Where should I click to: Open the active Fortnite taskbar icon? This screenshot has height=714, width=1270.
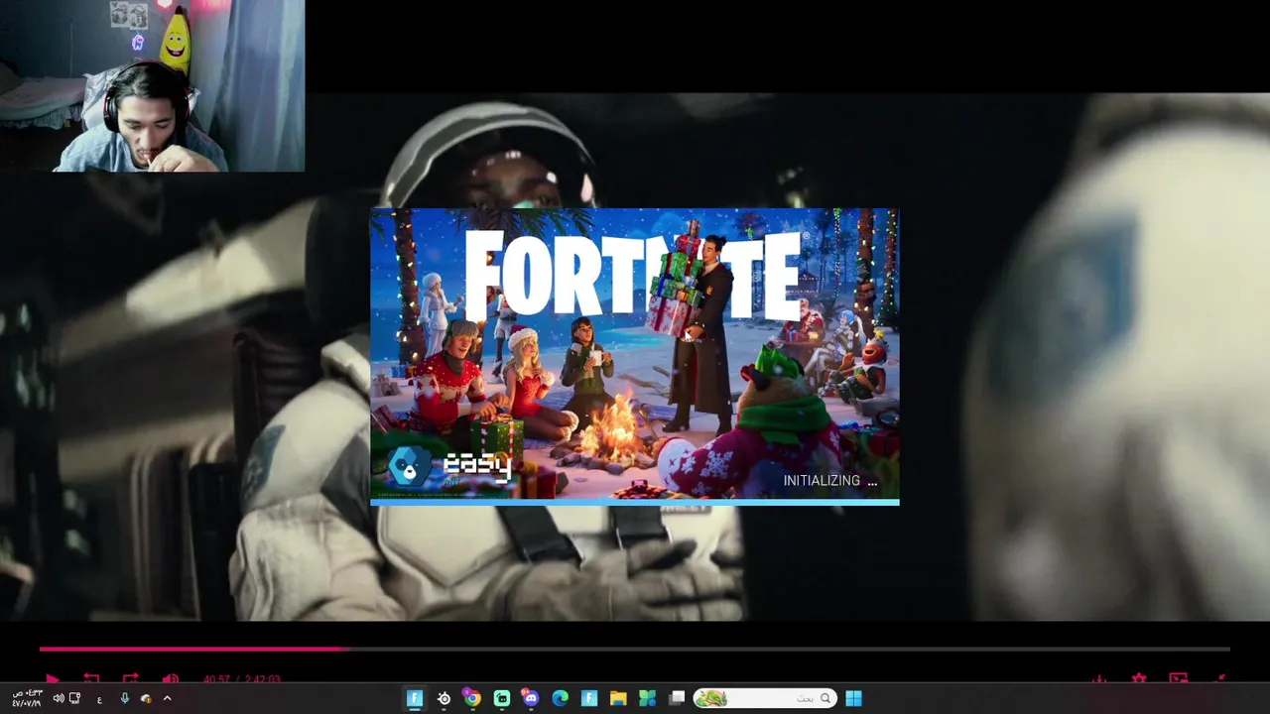415,698
